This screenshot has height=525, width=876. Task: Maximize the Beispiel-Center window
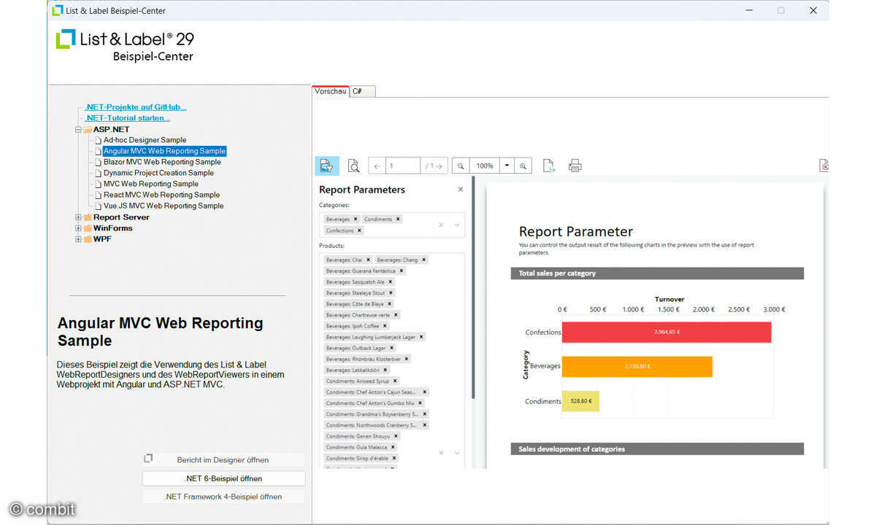coord(781,11)
